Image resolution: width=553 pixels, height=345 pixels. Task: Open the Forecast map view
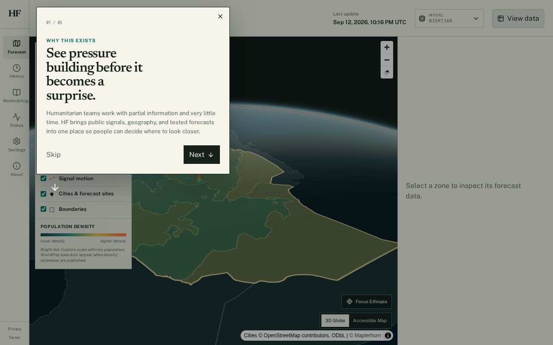[x=16, y=47]
